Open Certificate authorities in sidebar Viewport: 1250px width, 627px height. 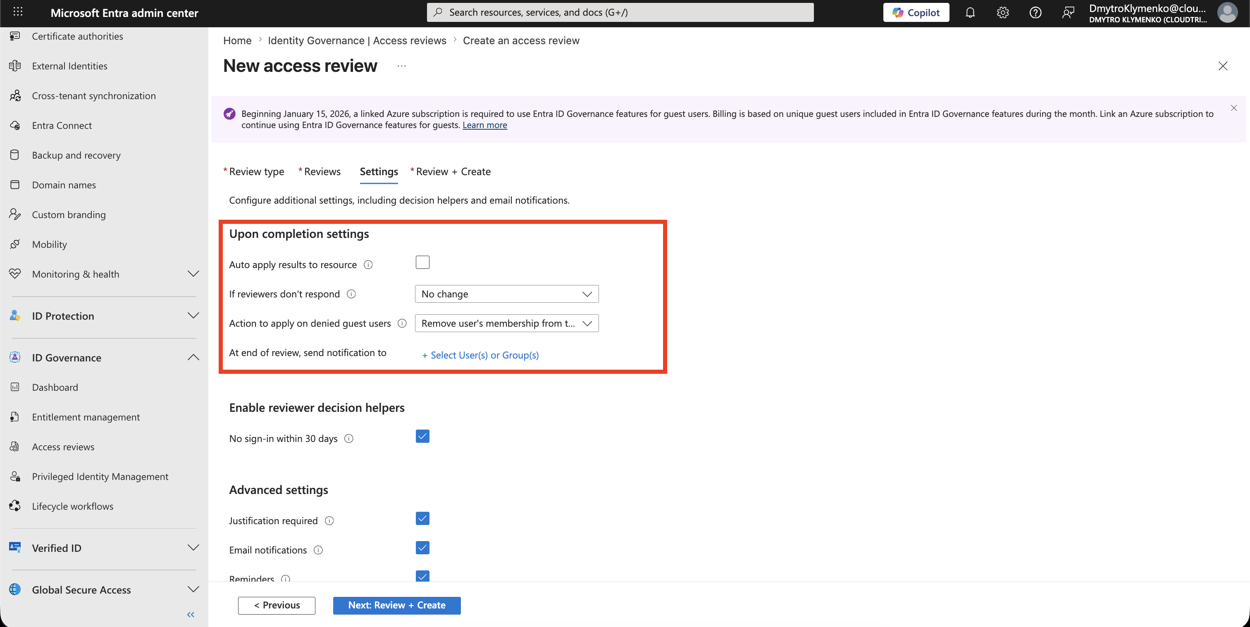pos(77,36)
